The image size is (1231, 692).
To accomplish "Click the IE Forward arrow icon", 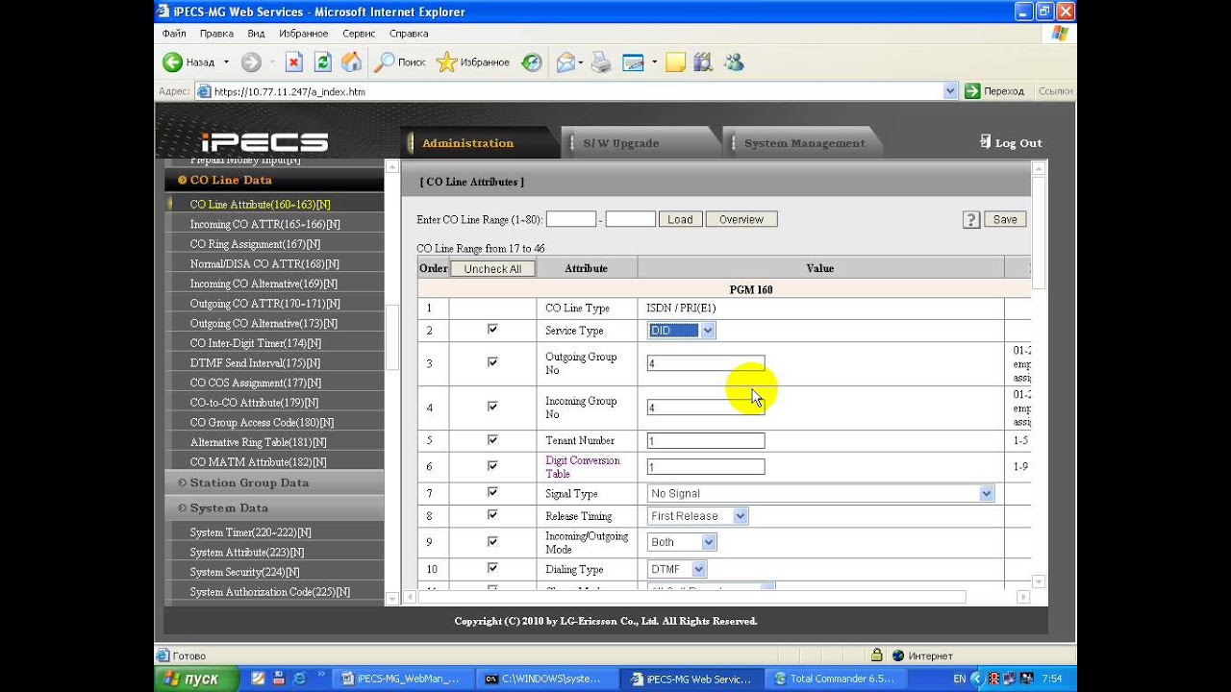I will click(251, 62).
